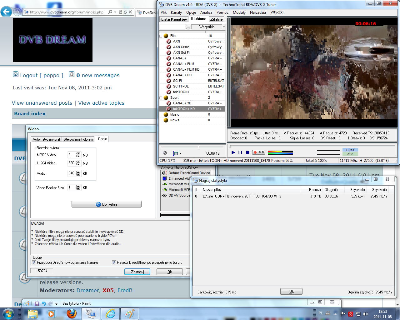
Task: Open the Analiza menu
Action: coord(206,12)
